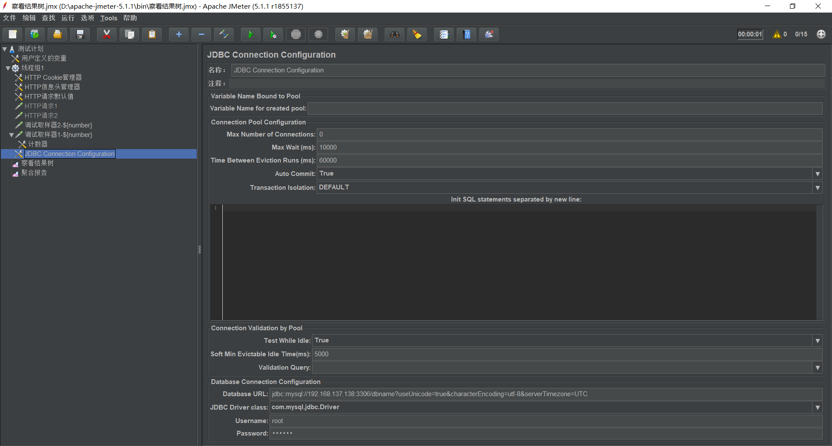
Task: Click the remove element minus icon
Action: point(201,34)
